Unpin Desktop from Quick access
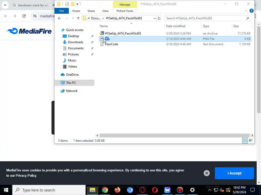The image size is (261, 195). [x=92, y=36]
